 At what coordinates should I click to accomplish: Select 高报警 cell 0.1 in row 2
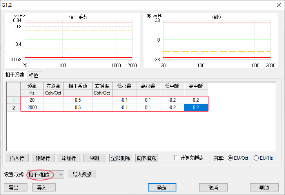pyautogui.click(x=148, y=108)
